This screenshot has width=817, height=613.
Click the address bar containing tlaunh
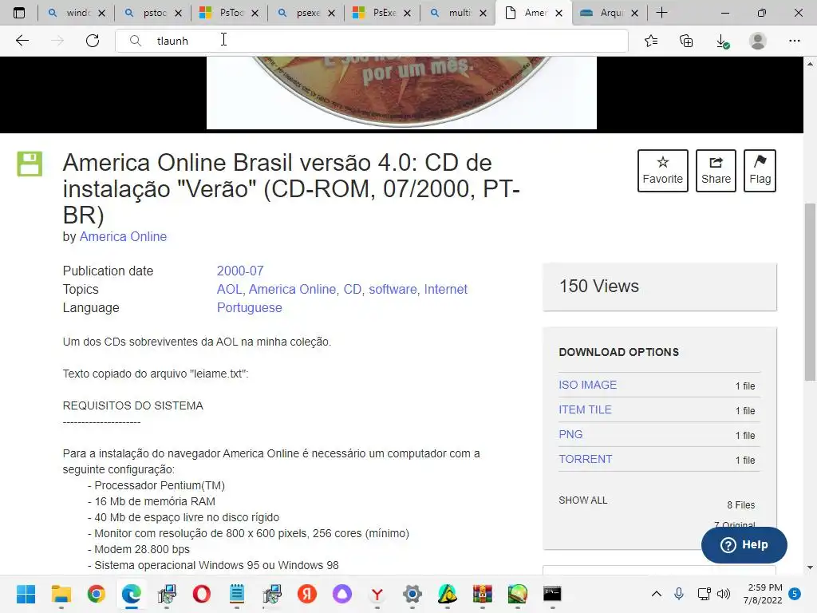371,41
